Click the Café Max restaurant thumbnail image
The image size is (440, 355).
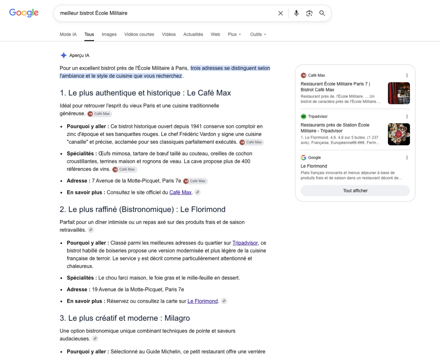(399, 93)
